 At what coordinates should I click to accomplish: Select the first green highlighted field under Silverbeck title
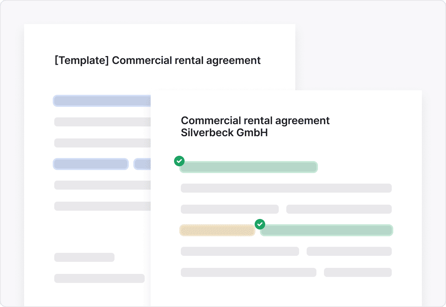[x=249, y=167]
